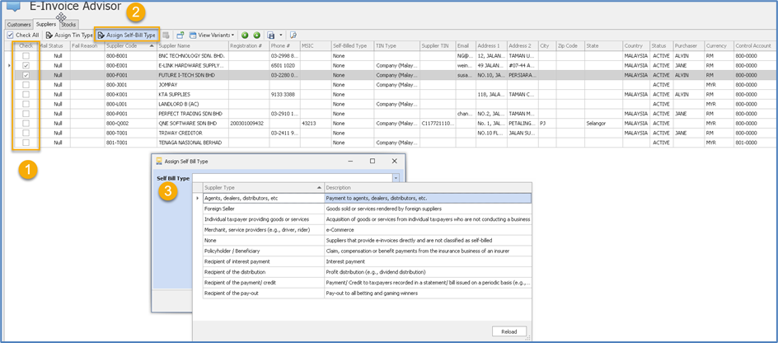Viewport: 778px width, 343px height.
Task: Click the Assign Tin Type toolbar button
Action: [x=69, y=35]
